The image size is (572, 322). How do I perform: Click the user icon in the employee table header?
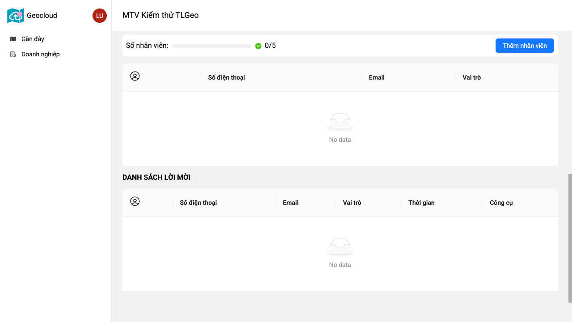[x=135, y=76]
